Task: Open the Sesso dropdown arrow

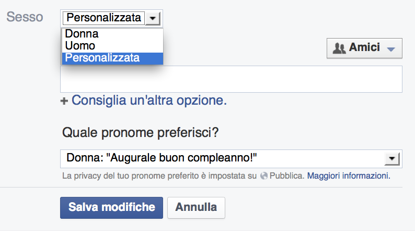Action: 152,18
